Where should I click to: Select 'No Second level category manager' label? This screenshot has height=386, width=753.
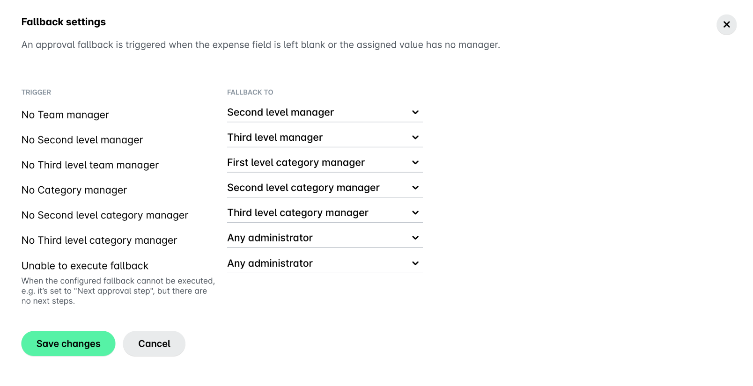coord(105,215)
